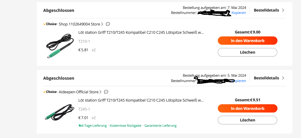Viewport: 301px width, 138px height.
Task: Click the Kostenlose Rückgabe delivery info
Action: pos(125,126)
